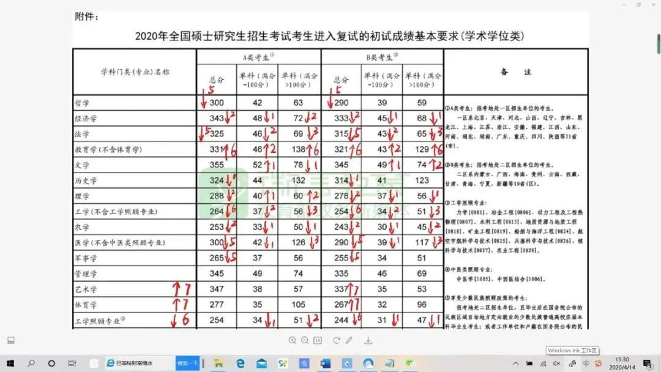Image resolution: width=661 pixels, height=372 pixels.
Task: Zoom out with the magnifier minus icon
Action: click(305, 340)
